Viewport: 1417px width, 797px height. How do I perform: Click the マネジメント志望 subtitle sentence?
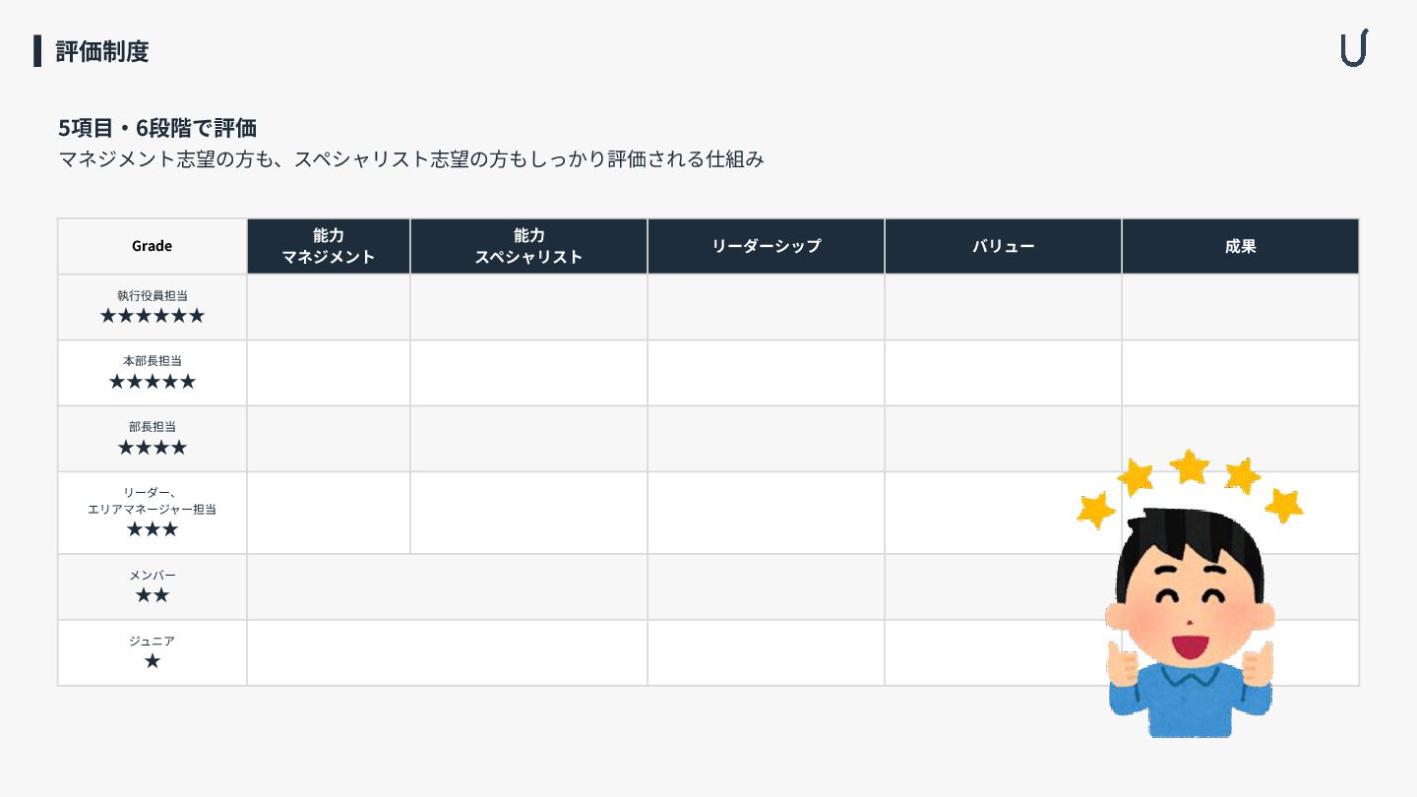(411, 158)
